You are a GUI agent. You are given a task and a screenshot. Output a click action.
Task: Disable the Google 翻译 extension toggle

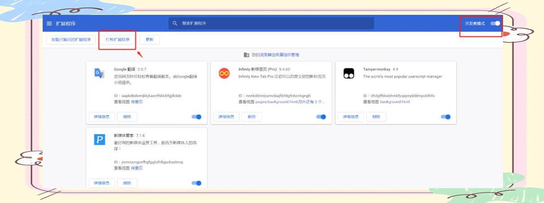point(197,117)
